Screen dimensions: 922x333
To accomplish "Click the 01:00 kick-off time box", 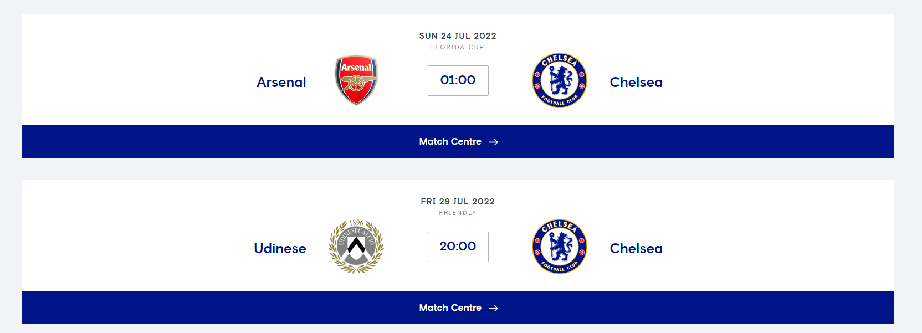I will (458, 80).
